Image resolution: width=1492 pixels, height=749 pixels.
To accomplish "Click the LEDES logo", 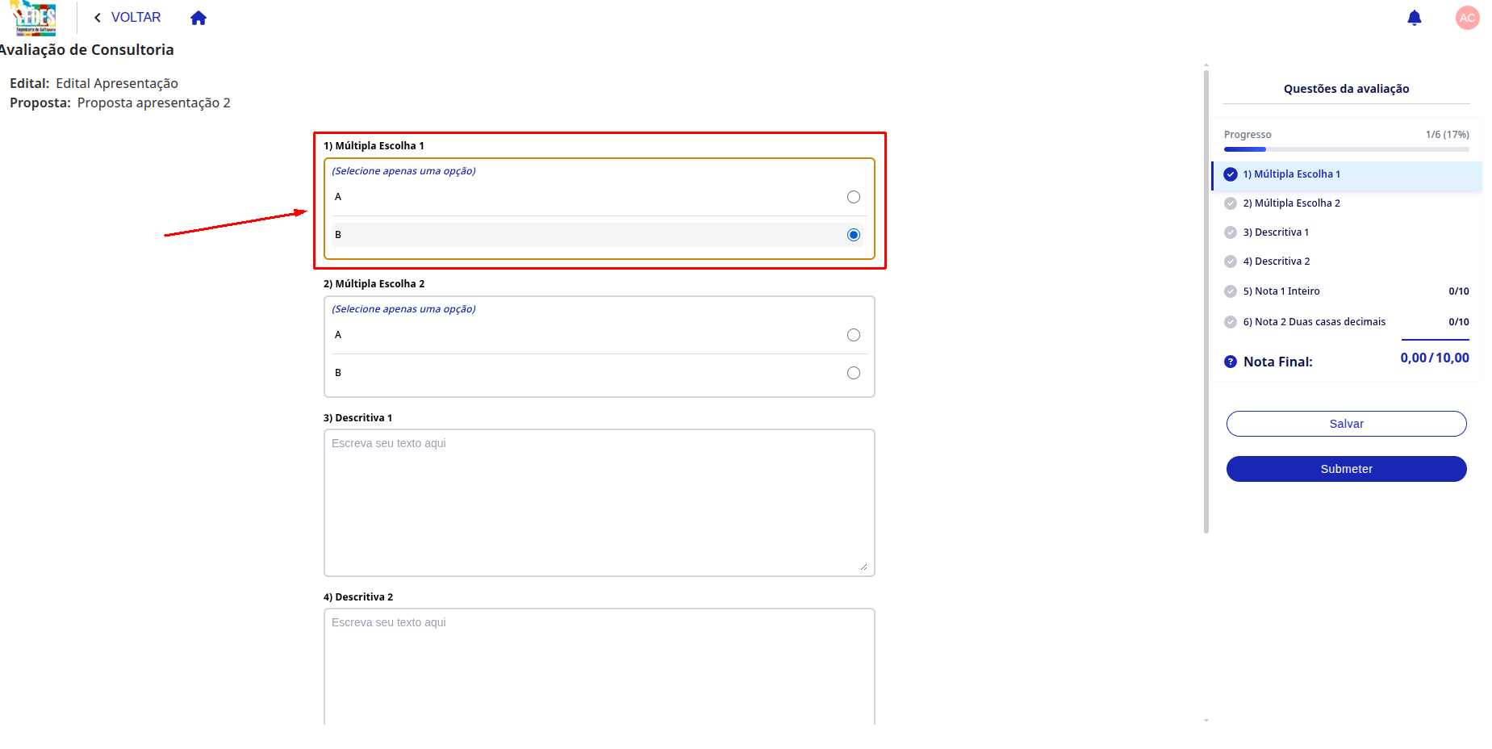I will coord(34,18).
